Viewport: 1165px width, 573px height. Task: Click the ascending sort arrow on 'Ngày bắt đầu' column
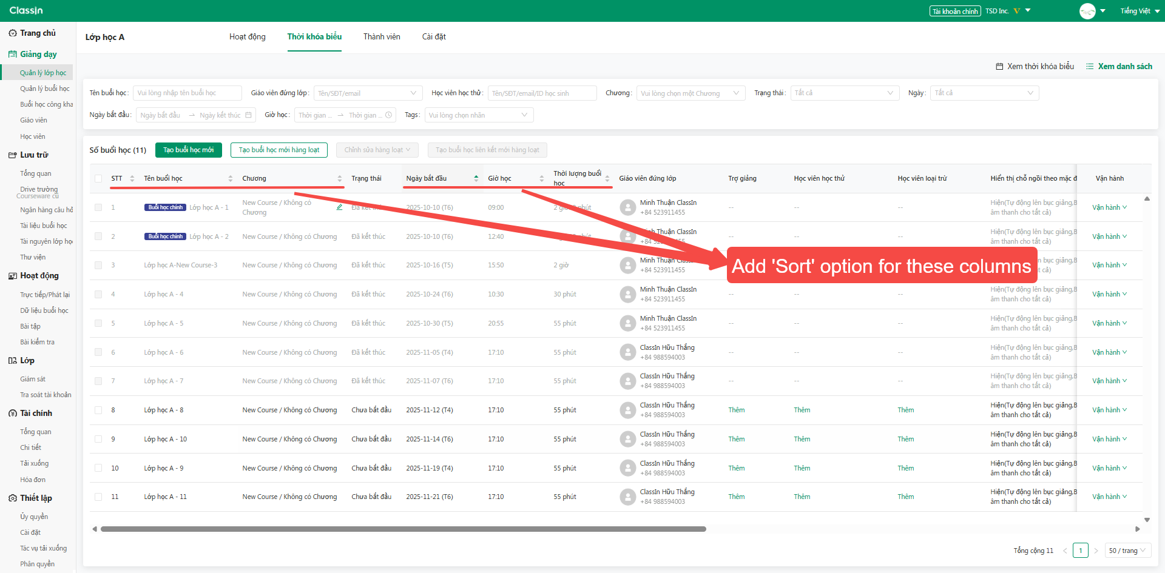tap(477, 175)
